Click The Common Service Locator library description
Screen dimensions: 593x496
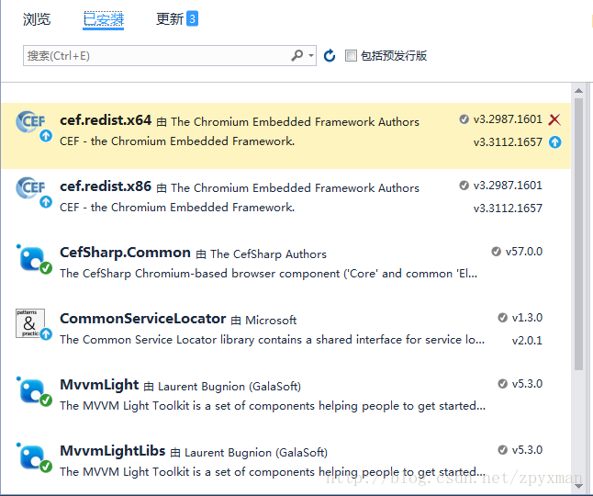[x=272, y=340]
